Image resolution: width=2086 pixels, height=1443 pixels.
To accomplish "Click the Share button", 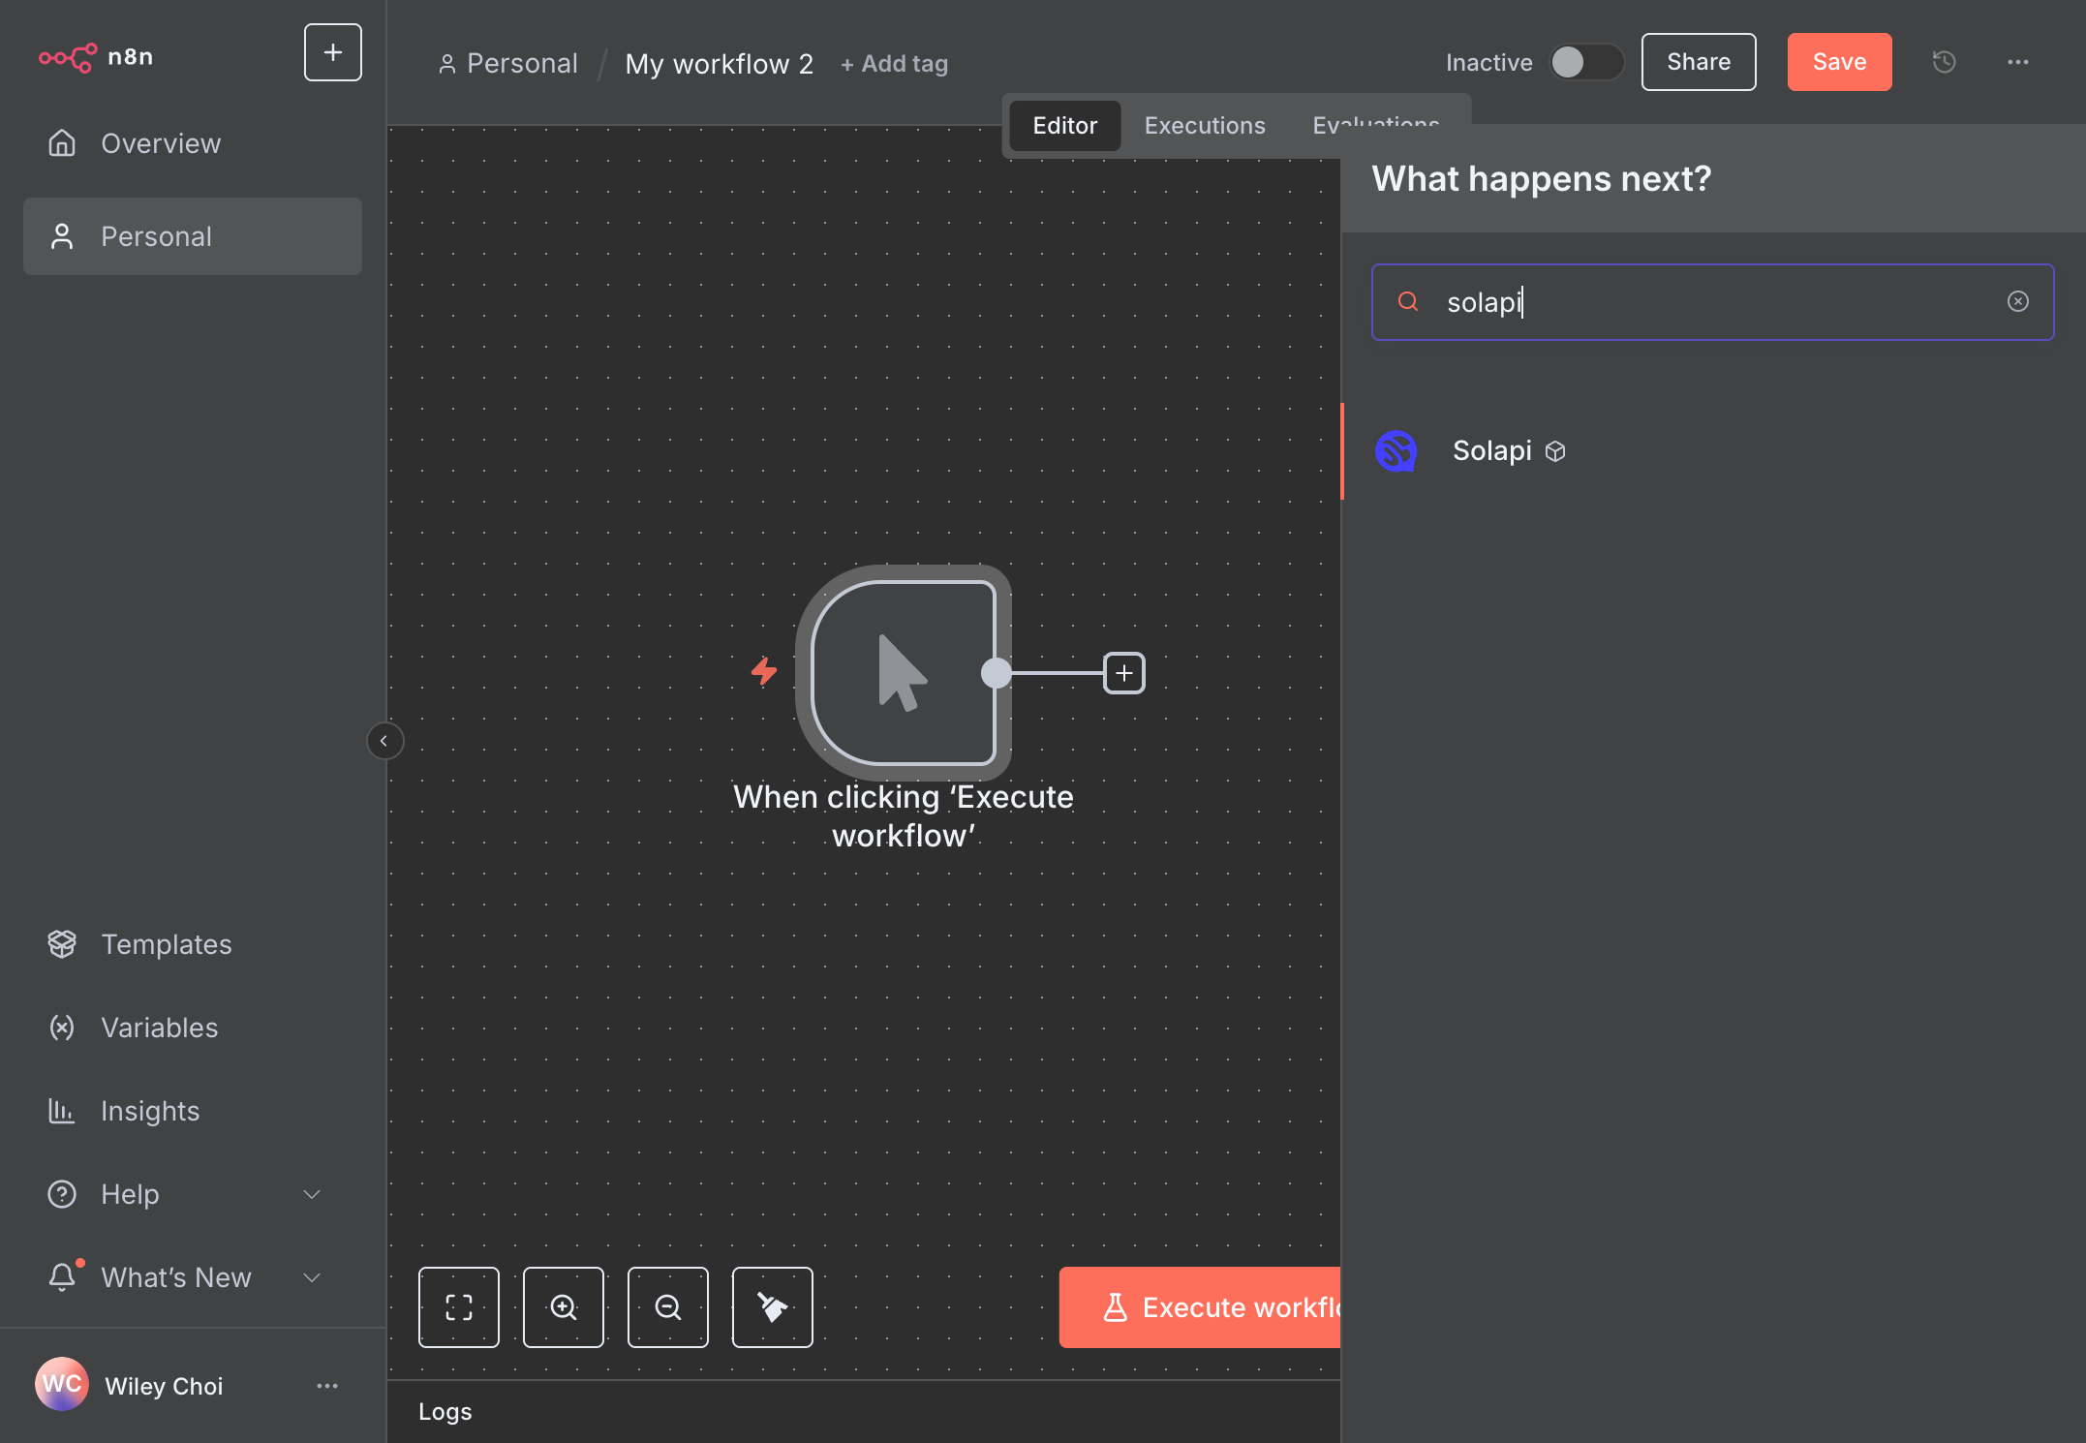I will (x=1699, y=62).
